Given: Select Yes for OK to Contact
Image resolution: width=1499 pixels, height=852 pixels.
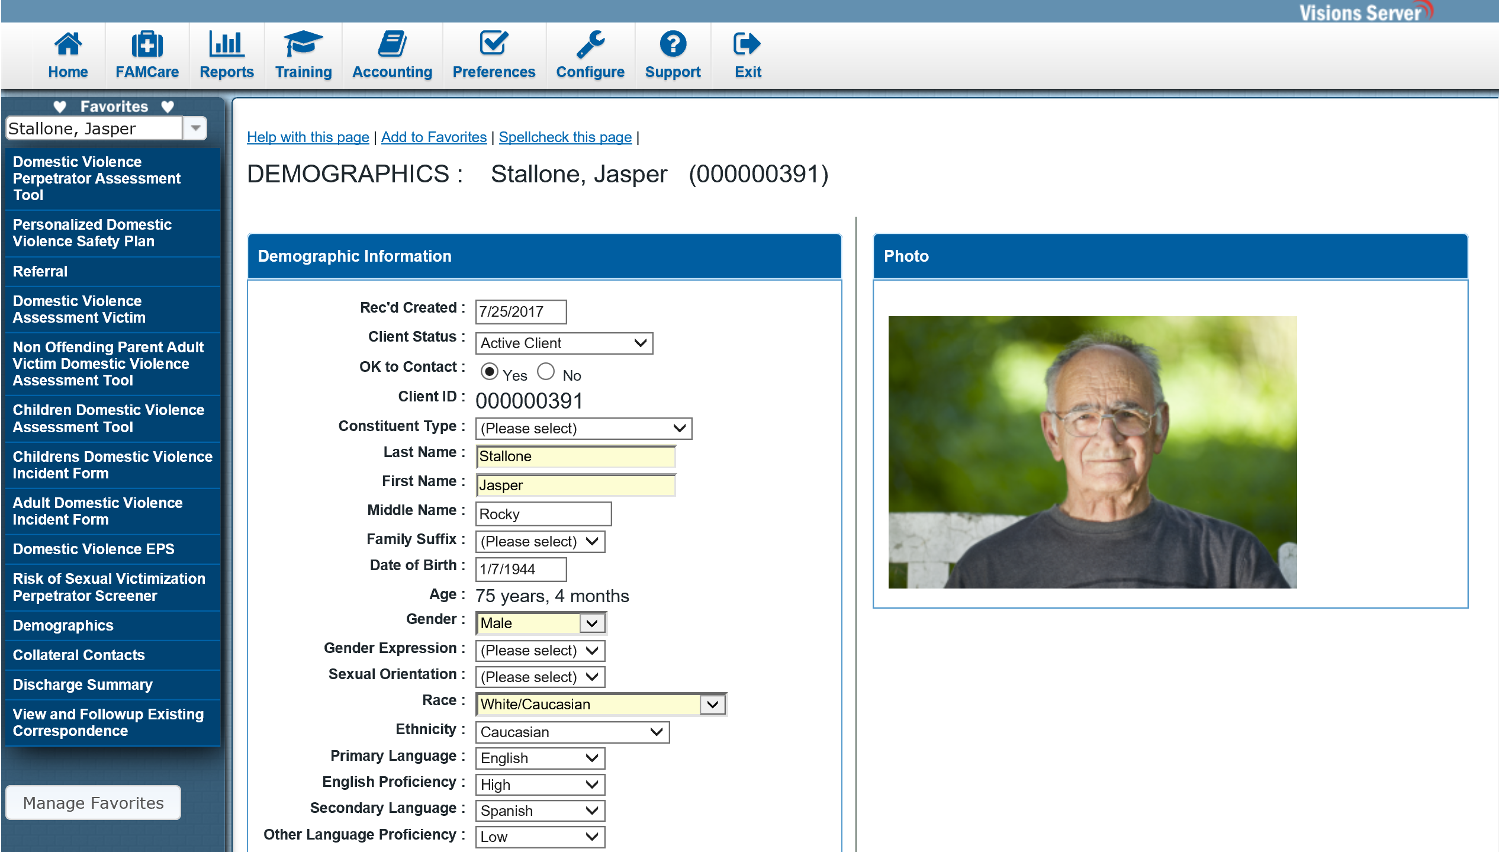Looking at the screenshot, I should [x=489, y=372].
